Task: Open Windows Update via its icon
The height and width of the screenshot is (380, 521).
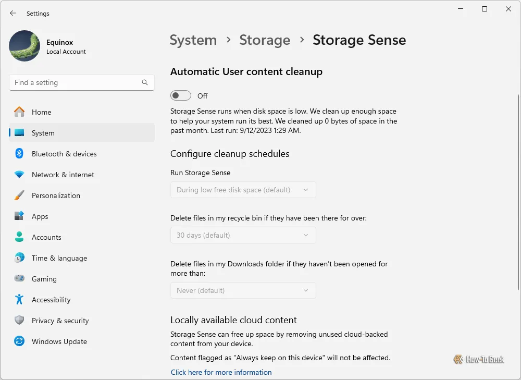Action: [19, 341]
